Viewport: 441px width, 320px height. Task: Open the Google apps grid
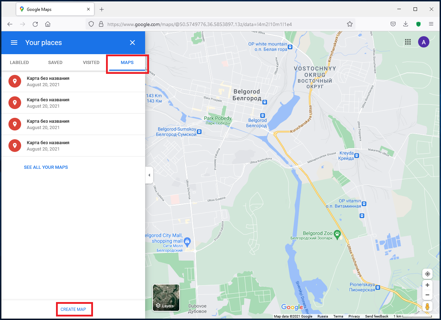point(408,42)
